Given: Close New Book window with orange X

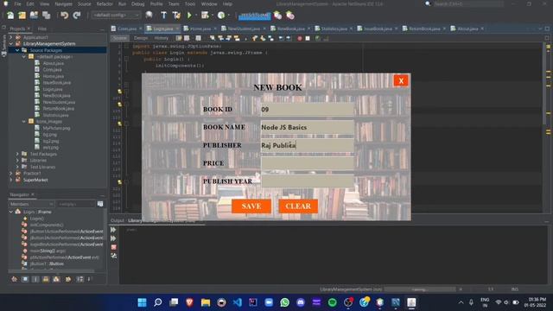Looking at the screenshot, I should (401, 80).
